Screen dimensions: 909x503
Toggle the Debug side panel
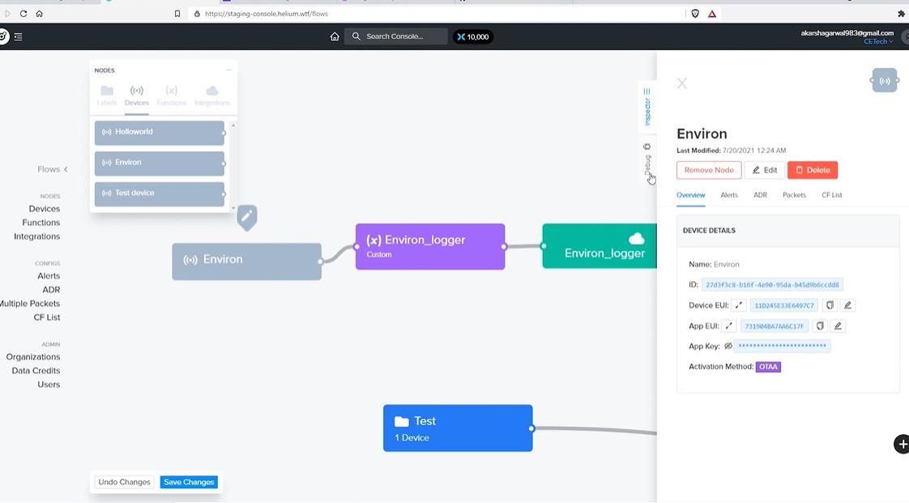point(647,160)
